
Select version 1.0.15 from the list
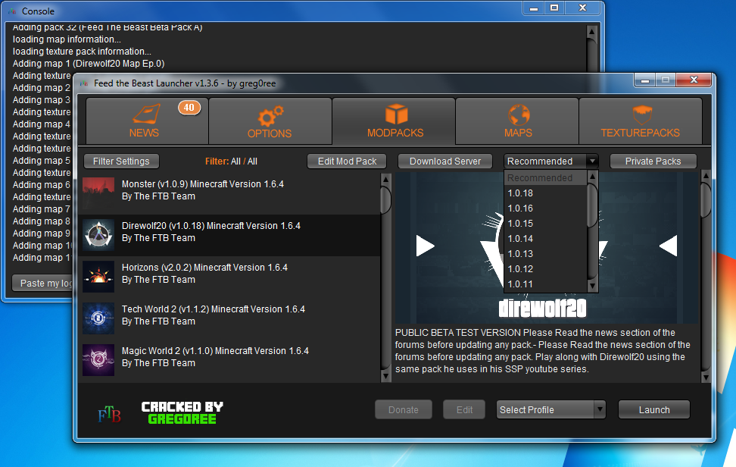pos(545,223)
